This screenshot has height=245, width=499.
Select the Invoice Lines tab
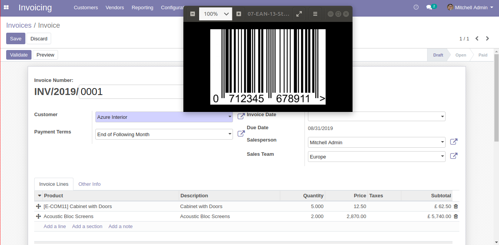point(54,184)
